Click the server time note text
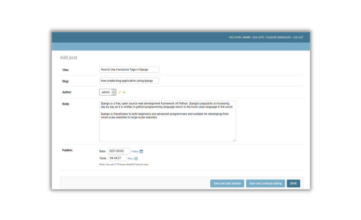361x220 pixels. (124, 164)
